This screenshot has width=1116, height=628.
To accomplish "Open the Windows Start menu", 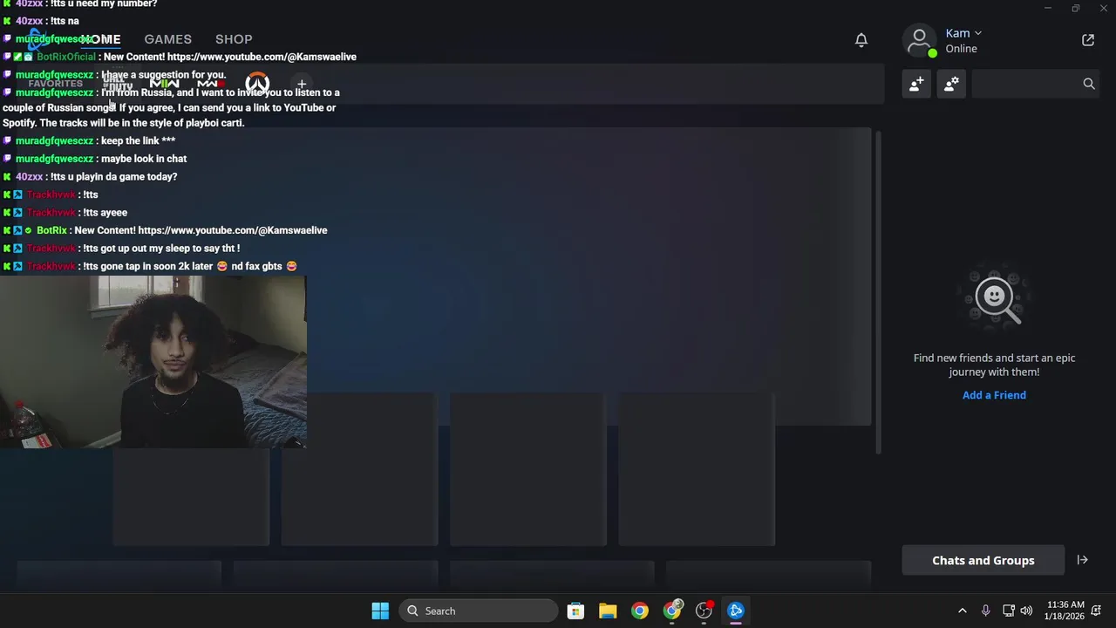I will pos(380,611).
